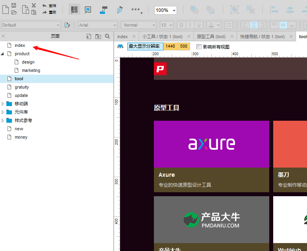Select the Pen tool
307x251 pixels.
(120, 10)
